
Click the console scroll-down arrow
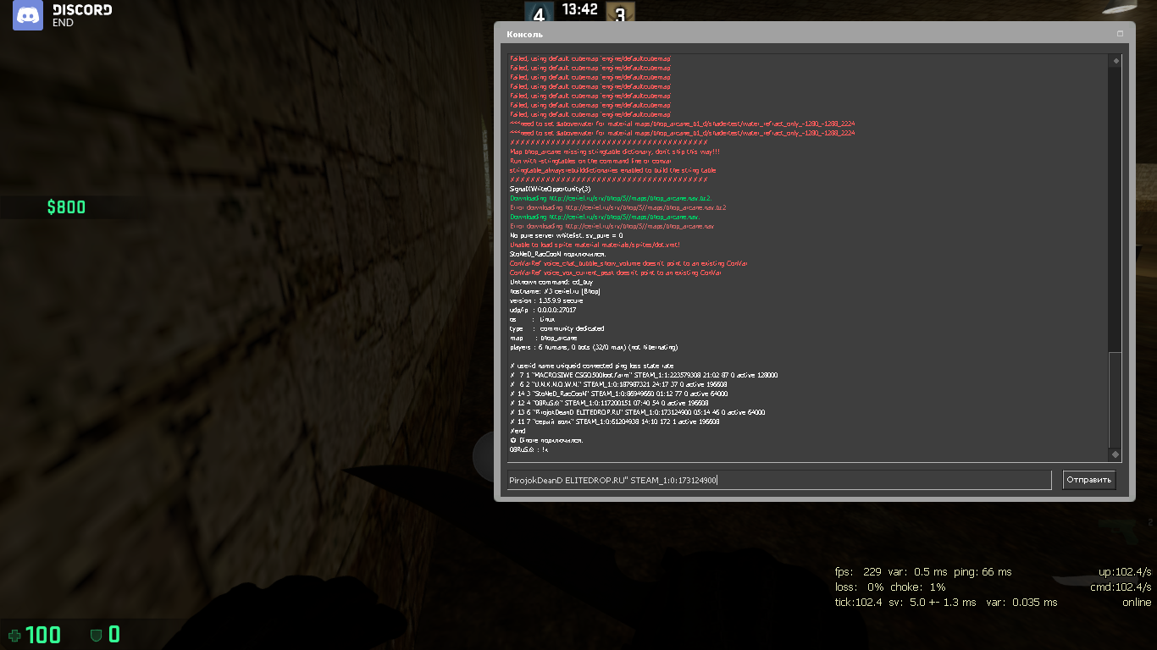1115,455
